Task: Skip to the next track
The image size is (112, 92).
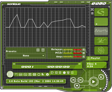Action: (x=80, y=80)
